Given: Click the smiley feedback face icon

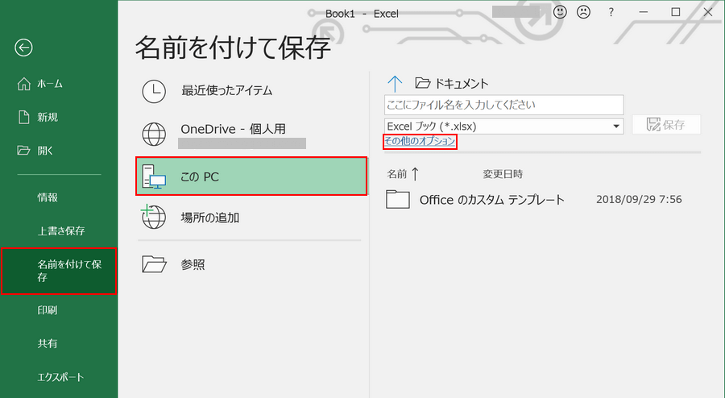Looking at the screenshot, I should [x=560, y=12].
